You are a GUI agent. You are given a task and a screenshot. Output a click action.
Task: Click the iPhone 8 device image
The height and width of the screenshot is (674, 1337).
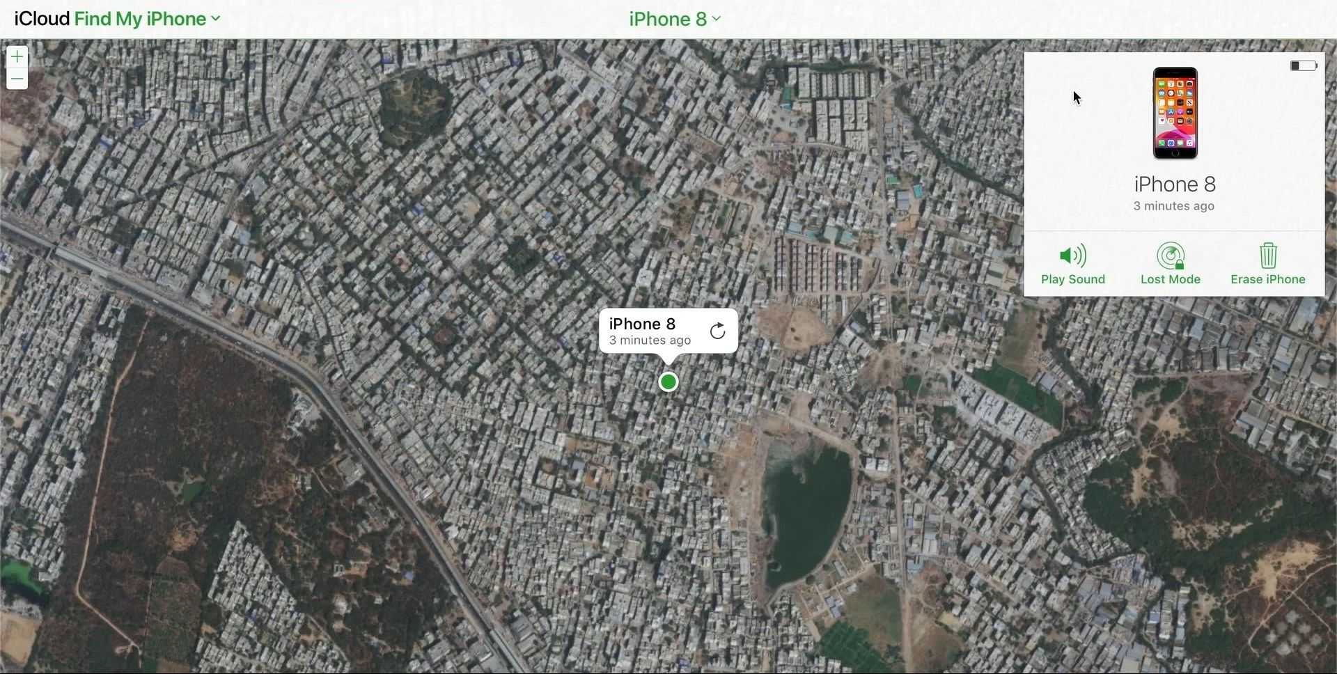tap(1175, 113)
